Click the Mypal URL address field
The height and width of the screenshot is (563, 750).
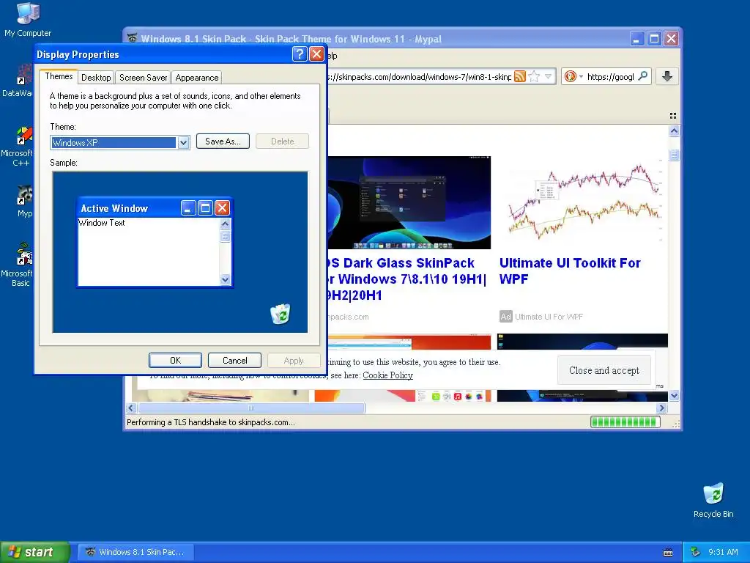[x=420, y=76]
